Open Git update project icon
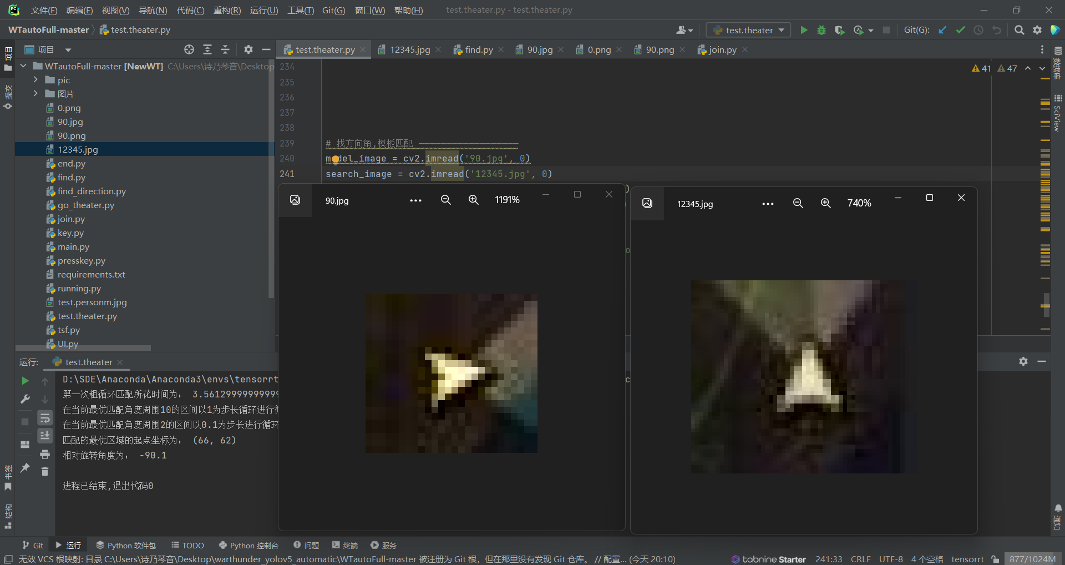Viewport: 1065px width, 565px height. click(x=943, y=30)
